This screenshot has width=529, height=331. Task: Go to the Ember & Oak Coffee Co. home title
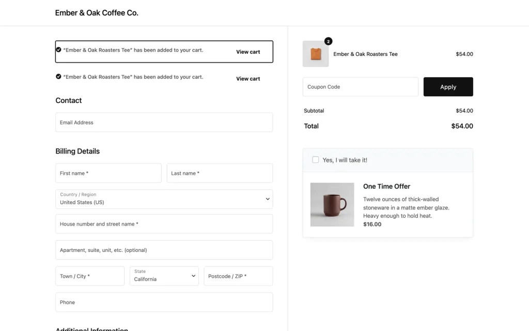coord(97,13)
